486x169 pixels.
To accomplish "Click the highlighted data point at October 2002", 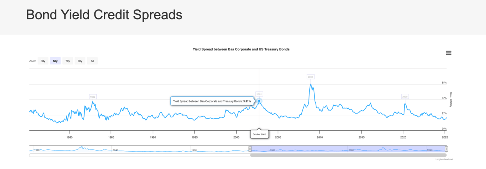I will pyautogui.click(x=259, y=101).
